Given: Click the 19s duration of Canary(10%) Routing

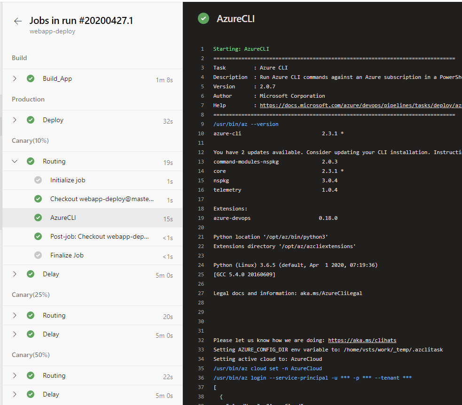Looking at the screenshot, I should click(168, 163).
